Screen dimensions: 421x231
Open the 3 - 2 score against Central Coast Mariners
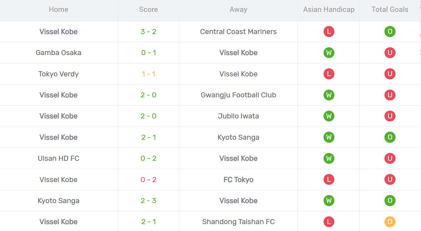[148, 32]
